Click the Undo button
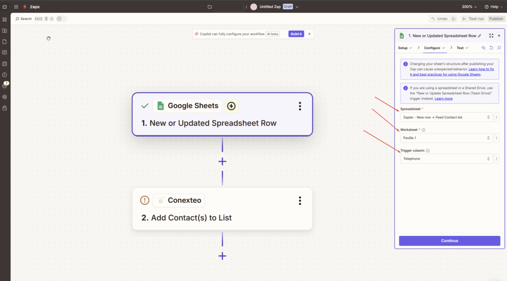Screen dimensions: 507x281 pos(439,19)
